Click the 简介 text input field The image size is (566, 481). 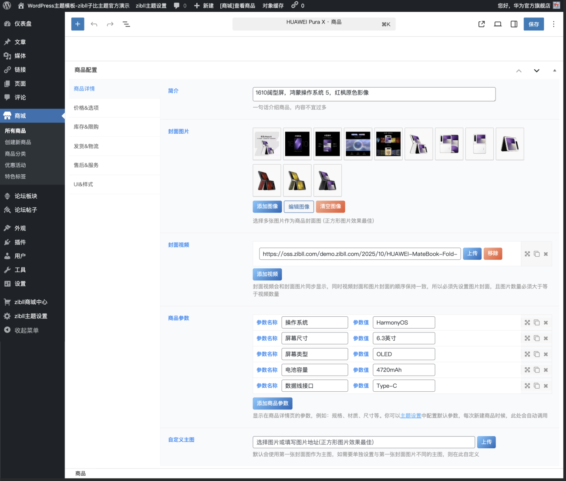(x=374, y=94)
